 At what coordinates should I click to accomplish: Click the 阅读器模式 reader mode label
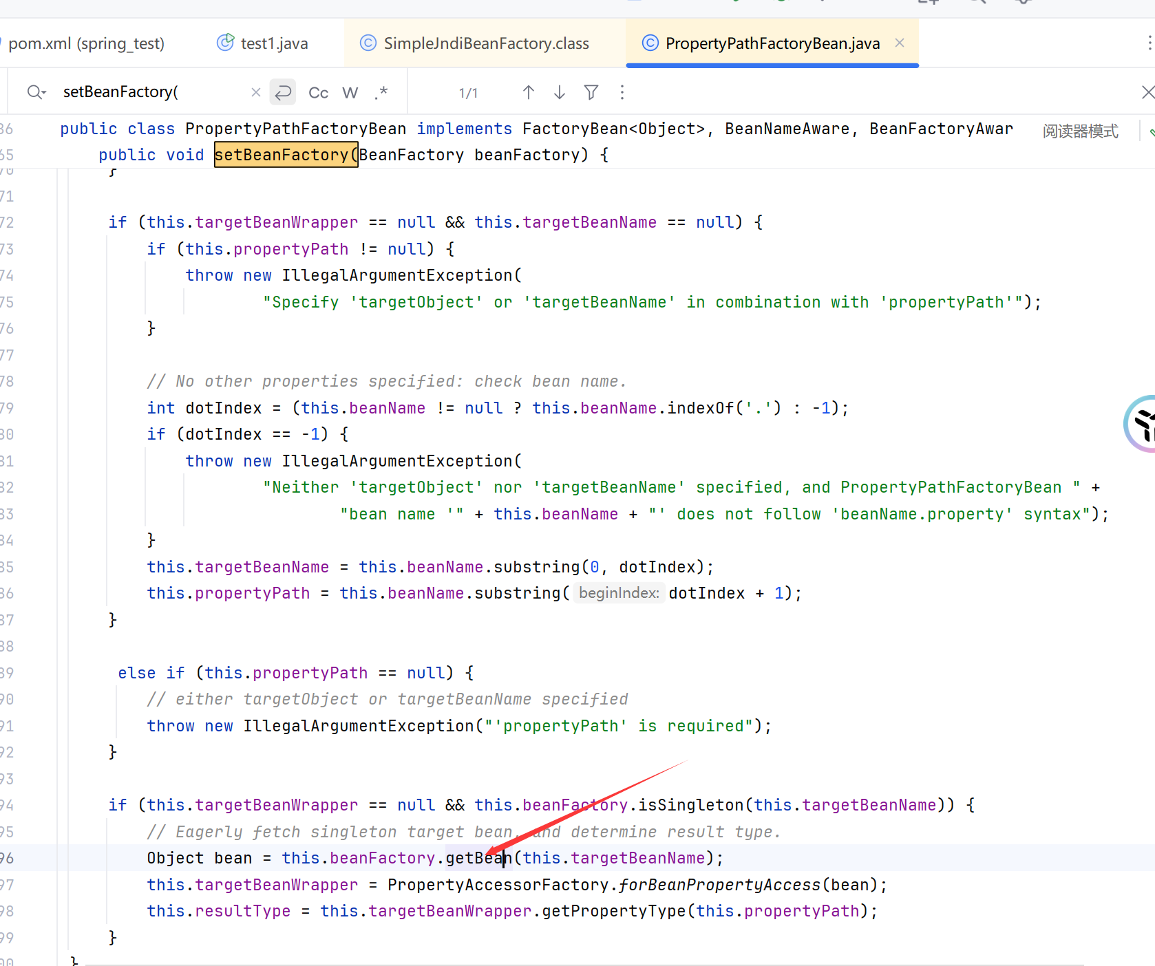[1080, 131]
